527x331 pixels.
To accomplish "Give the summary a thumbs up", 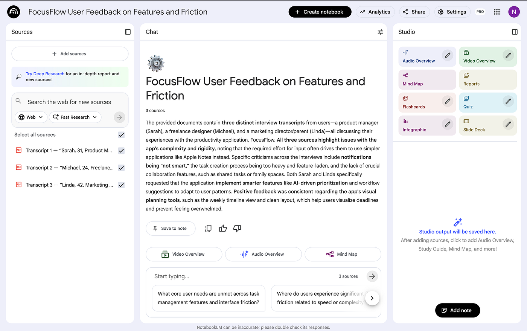I will (x=223, y=228).
